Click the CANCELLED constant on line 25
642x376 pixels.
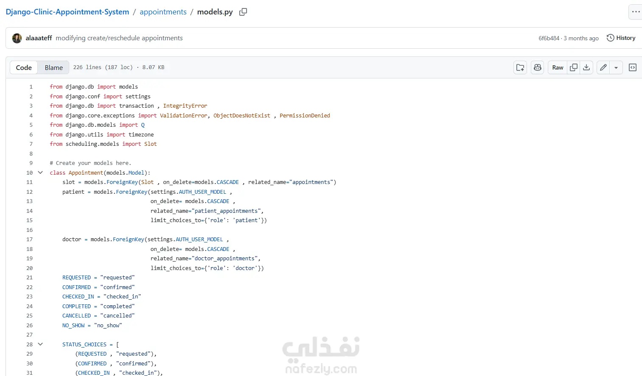coord(77,316)
